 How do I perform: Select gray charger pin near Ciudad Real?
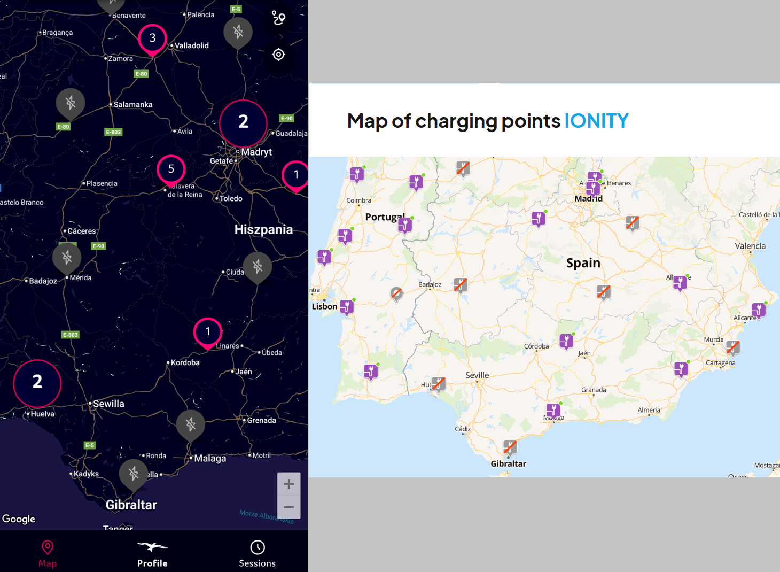tap(258, 267)
